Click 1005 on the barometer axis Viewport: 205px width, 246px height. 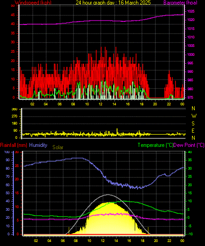click(x=191, y=46)
